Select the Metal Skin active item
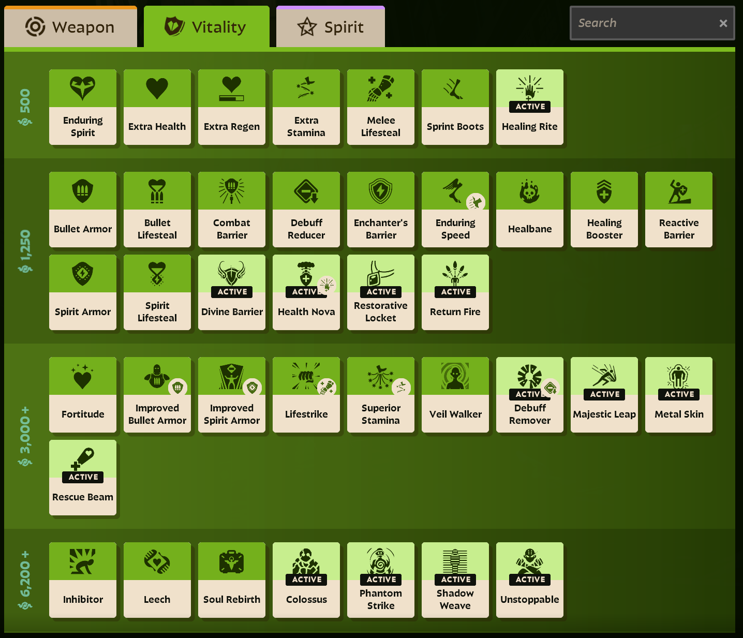This screenshot has width=743, height=638. tap(678, 395)
